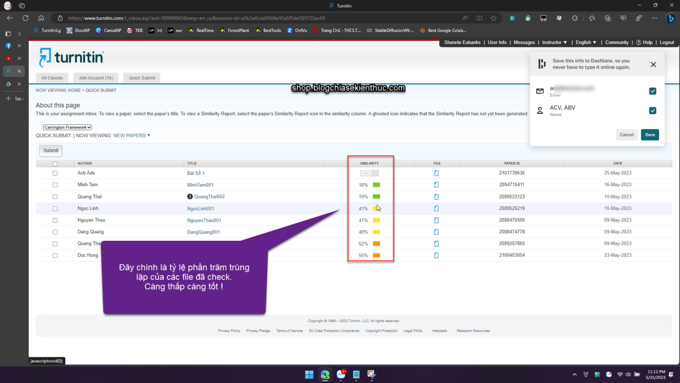Viewport: 680px width, 383px height.
Task: Click the Logout link
Action: coord(667,43)
